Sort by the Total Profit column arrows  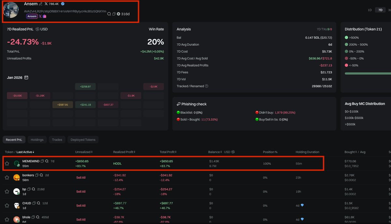click(177, 152)
